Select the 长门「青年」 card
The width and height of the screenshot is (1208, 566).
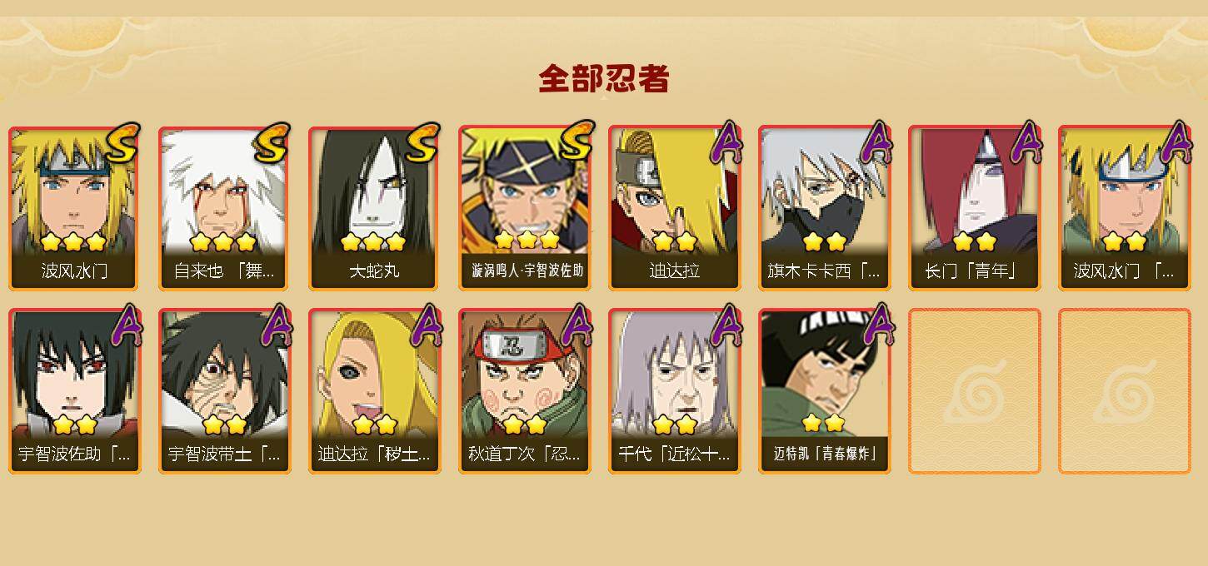click(x=974, y=208)
